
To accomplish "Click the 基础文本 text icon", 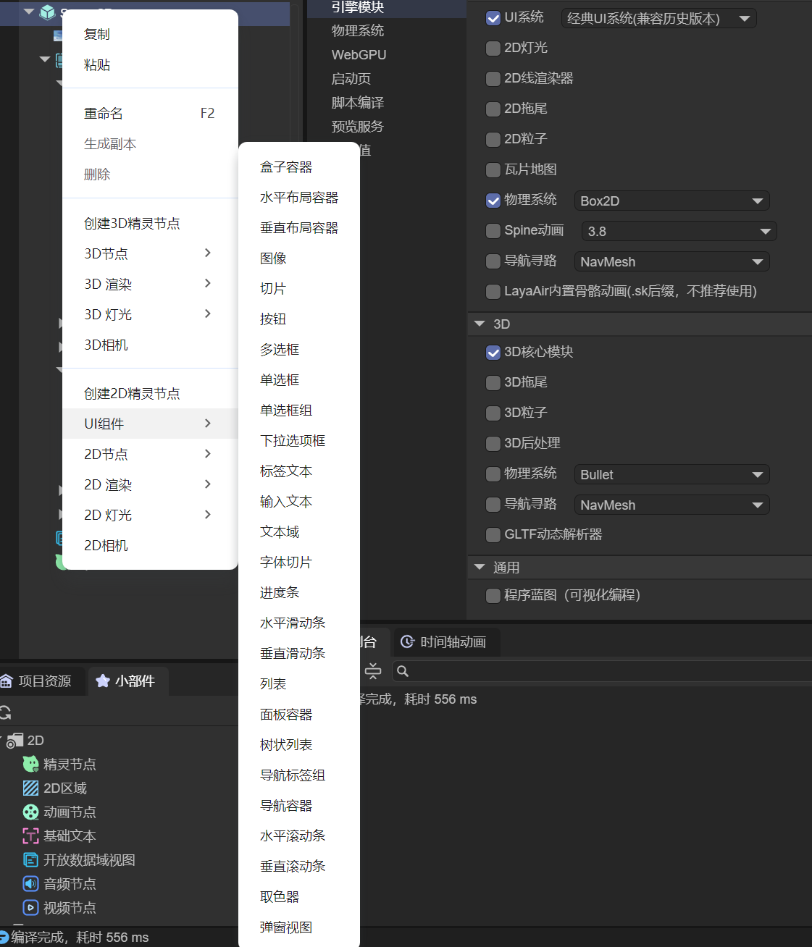I will 30,836.
